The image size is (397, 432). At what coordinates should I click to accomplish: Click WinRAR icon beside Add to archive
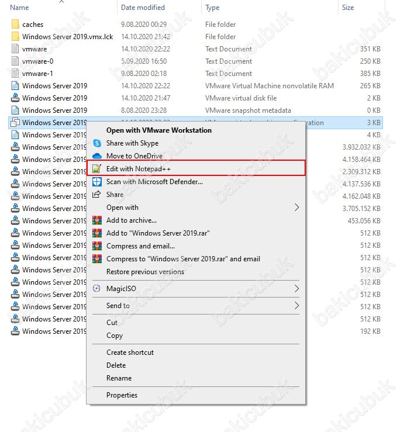click(x=97, y=220)
